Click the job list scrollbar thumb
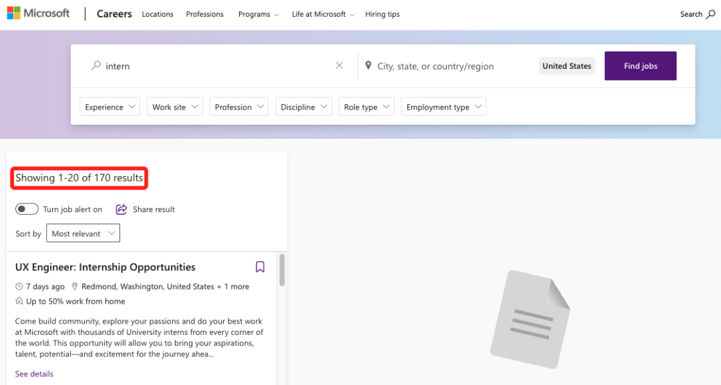The width and height of the screenshot is (721, 385). [x=282, y=270]
